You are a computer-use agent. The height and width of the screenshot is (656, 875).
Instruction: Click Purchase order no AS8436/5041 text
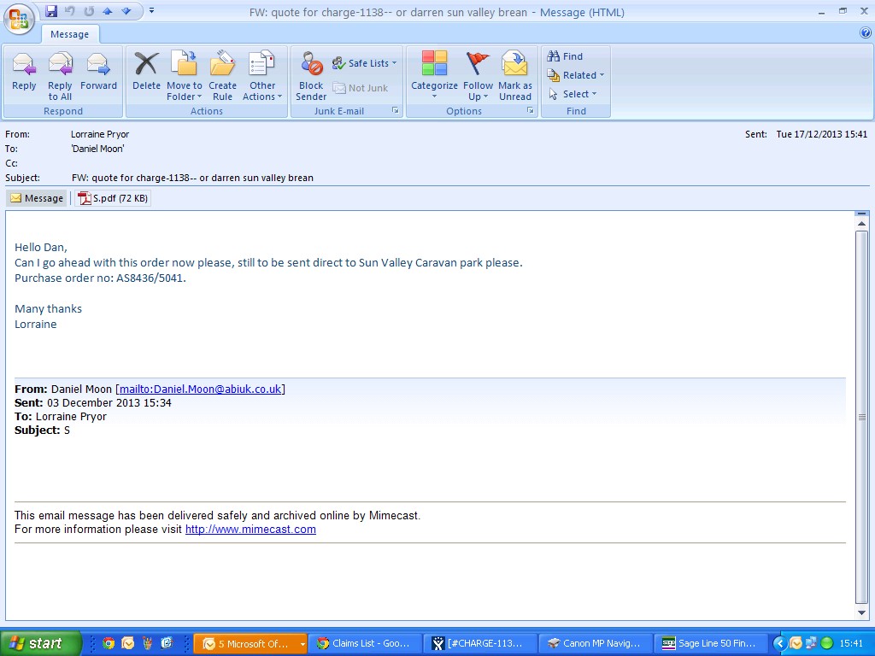(100, 278)
